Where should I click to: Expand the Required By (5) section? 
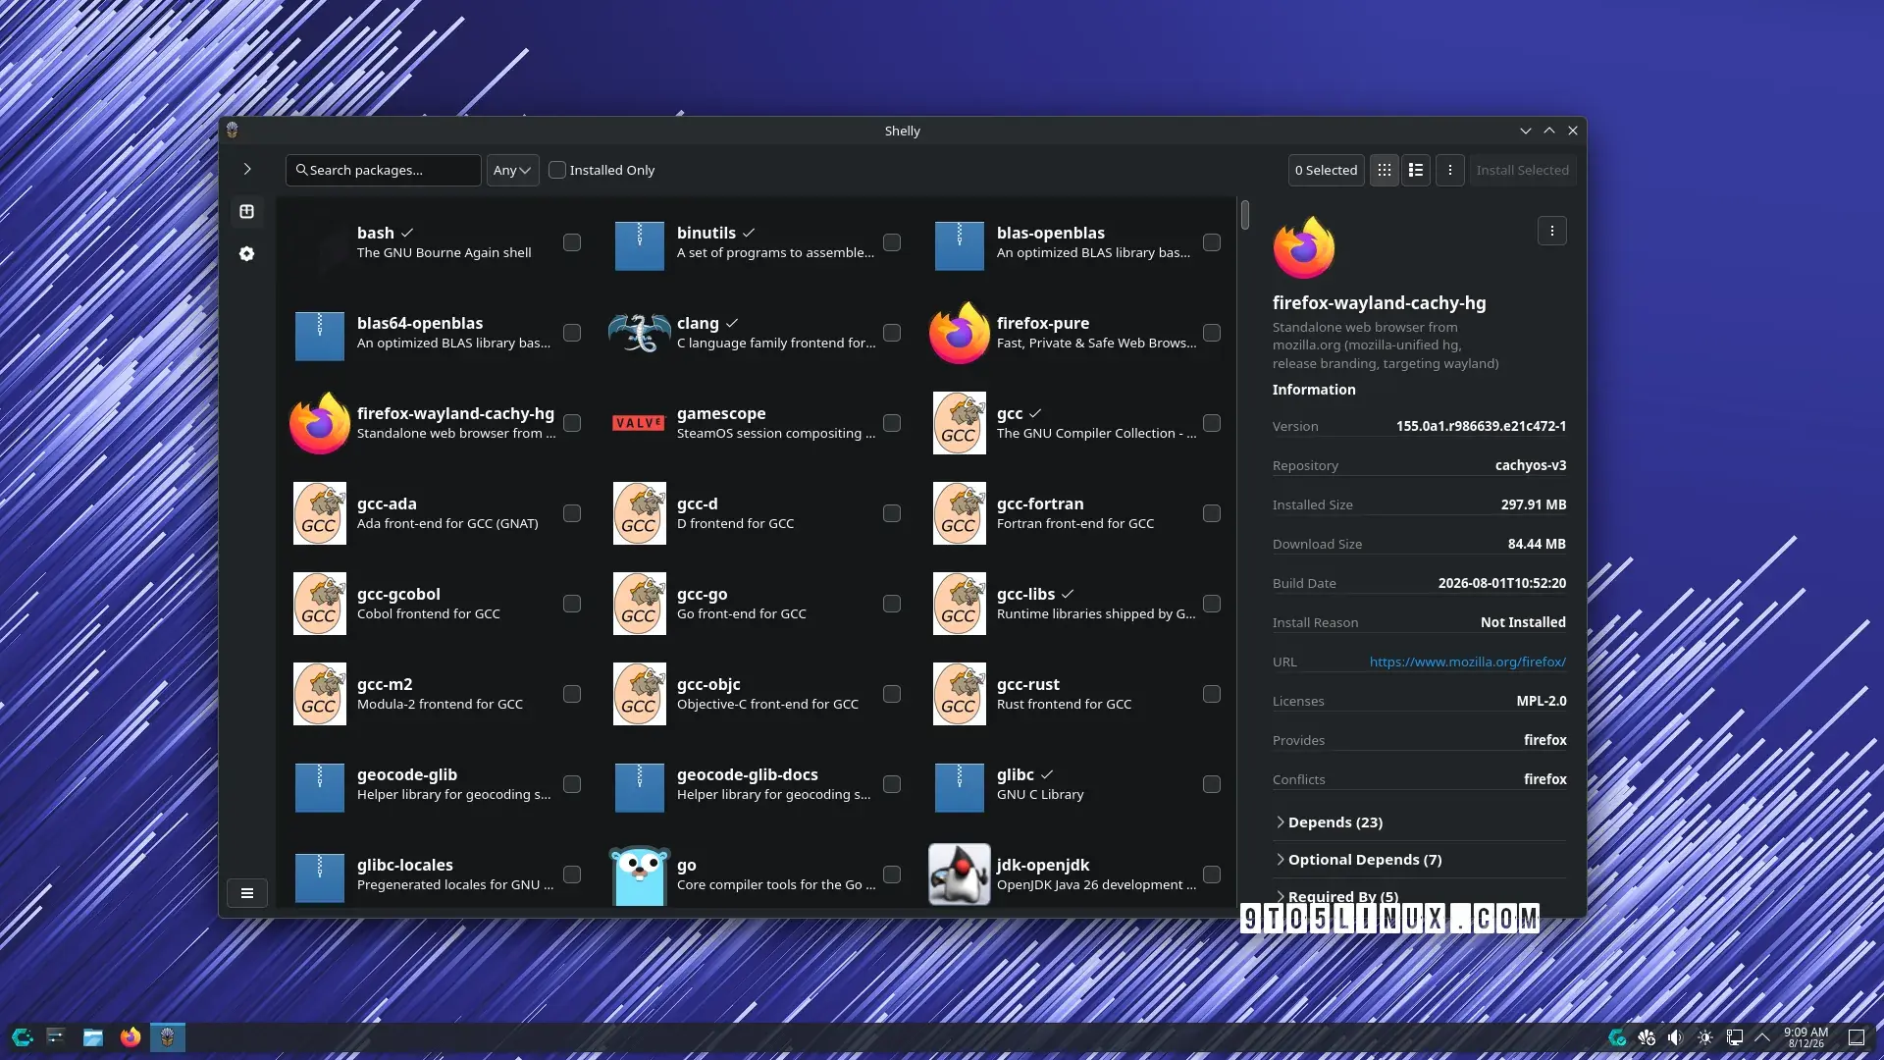point(1420,897)
